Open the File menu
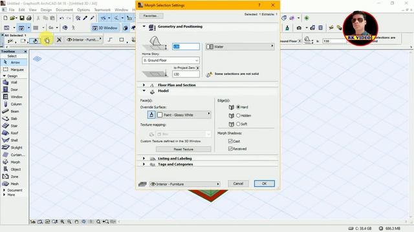This screenshot has height=232, width=414. 12,10
